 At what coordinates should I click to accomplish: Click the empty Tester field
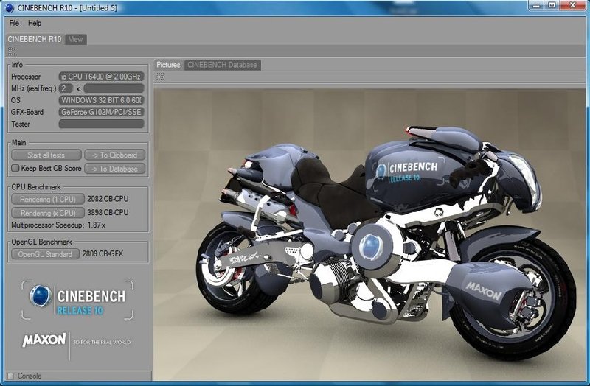tap(102, 124)
